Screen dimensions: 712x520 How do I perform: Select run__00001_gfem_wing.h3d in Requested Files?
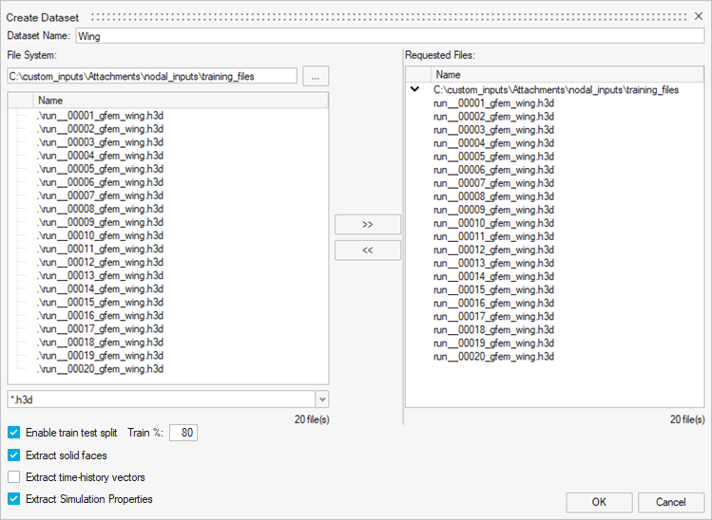(493, 103)
